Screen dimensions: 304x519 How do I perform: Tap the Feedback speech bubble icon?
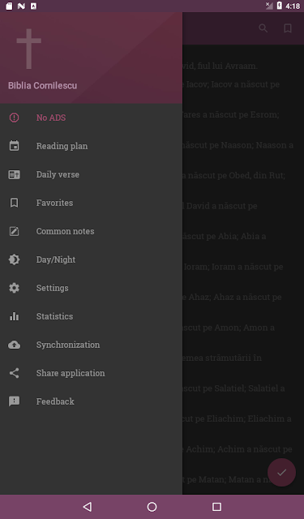point(14,401)
